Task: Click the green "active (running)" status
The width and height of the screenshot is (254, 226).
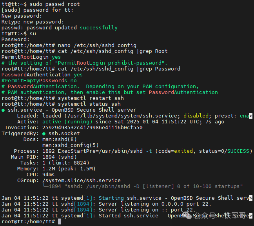Action: pos(67,121)
